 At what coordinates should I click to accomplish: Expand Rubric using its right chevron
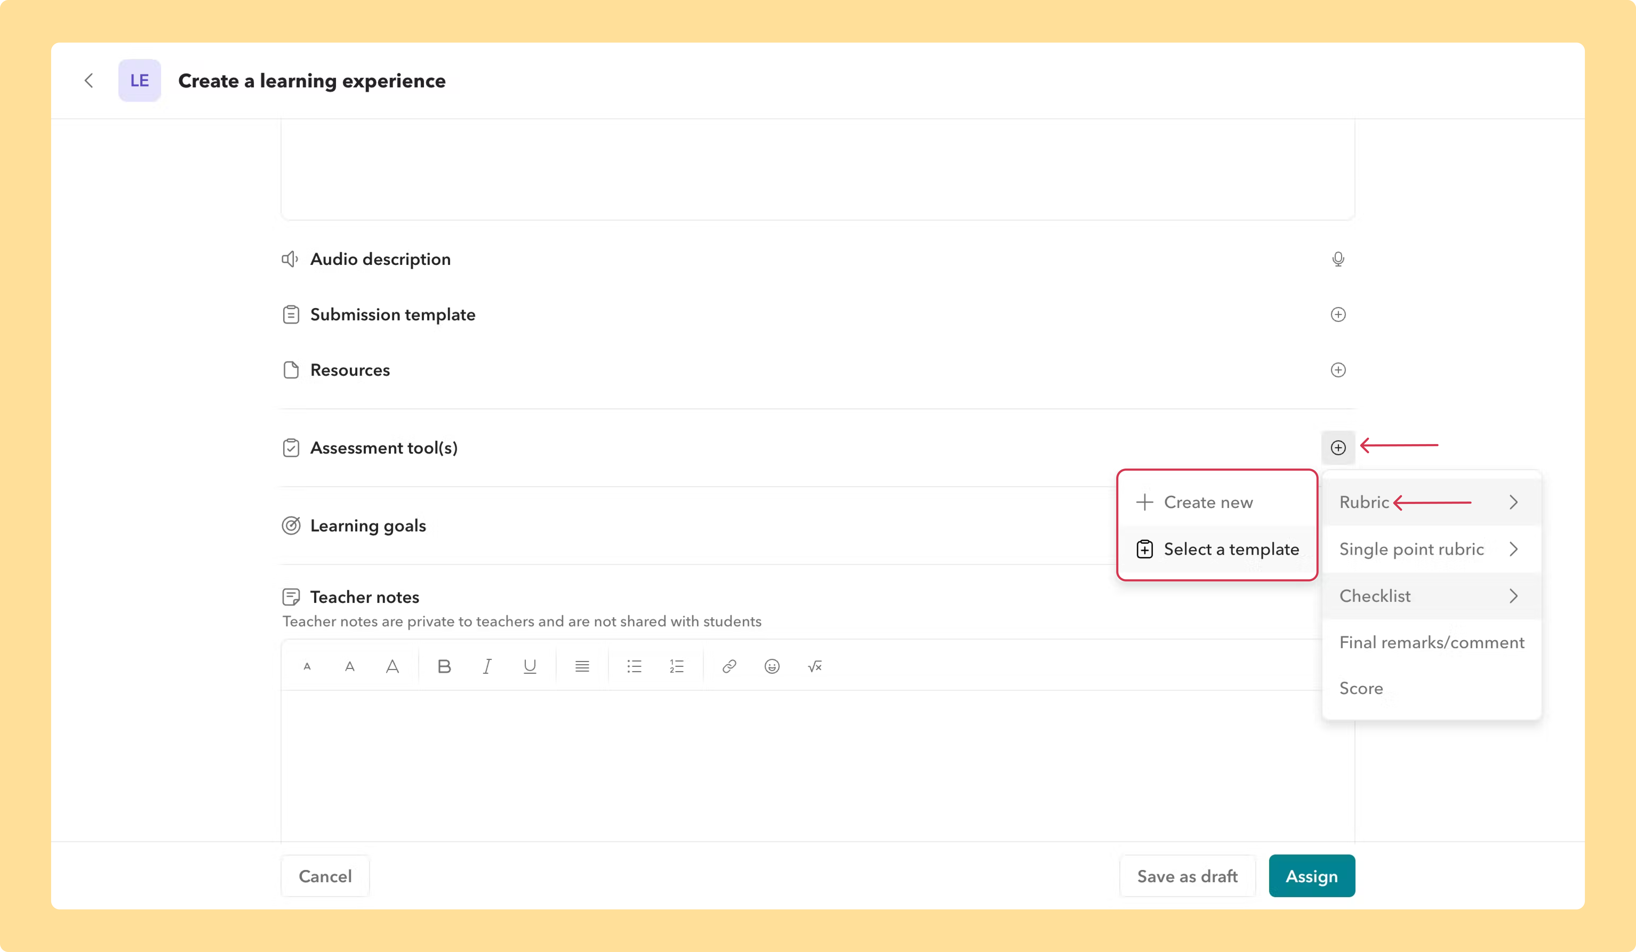pyautogui.click(x=1513, y=502)
